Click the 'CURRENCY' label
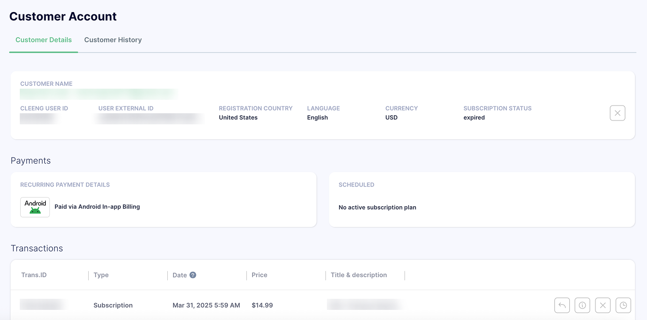The width and height of the screenshot is (647, 320). point(402,108)
